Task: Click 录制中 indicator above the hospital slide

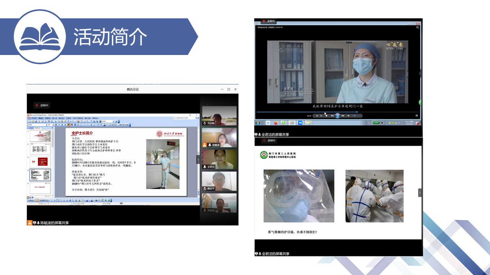Action: [268, 141]
